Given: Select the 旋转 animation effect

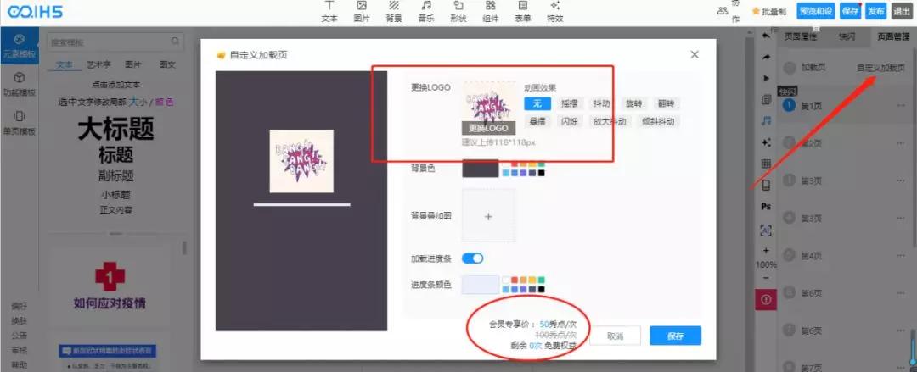Looking at the screenshot, I should (633, 104).
